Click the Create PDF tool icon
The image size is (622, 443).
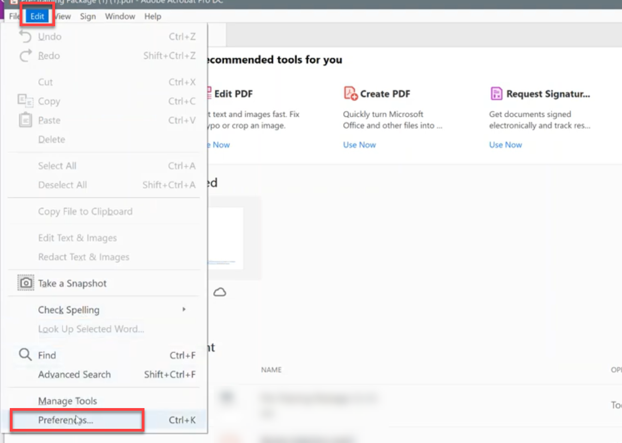(x=351, y=94)
